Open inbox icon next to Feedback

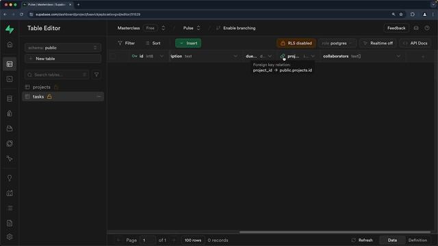click(416, 28)
